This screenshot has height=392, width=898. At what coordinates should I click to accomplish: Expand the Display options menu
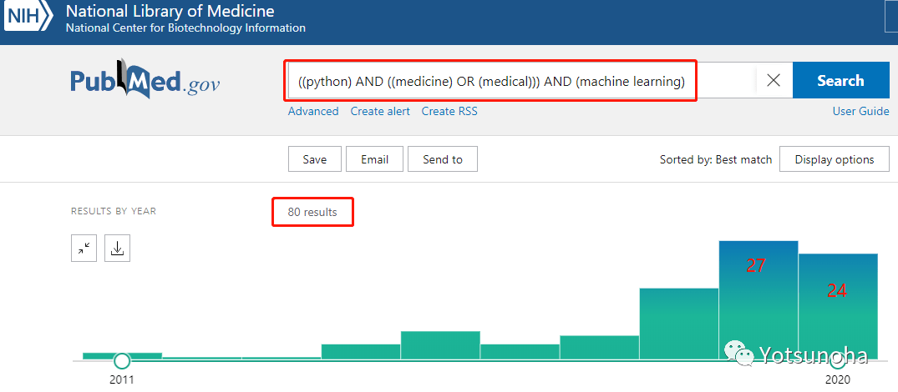pos(834,159)
